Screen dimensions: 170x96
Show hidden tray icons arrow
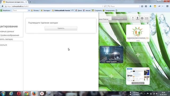click(145, 94)
